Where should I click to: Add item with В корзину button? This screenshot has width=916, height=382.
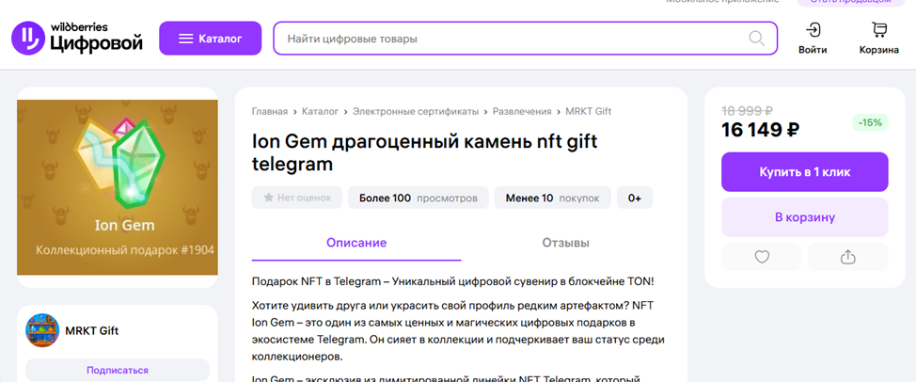[x=804, y=217]
